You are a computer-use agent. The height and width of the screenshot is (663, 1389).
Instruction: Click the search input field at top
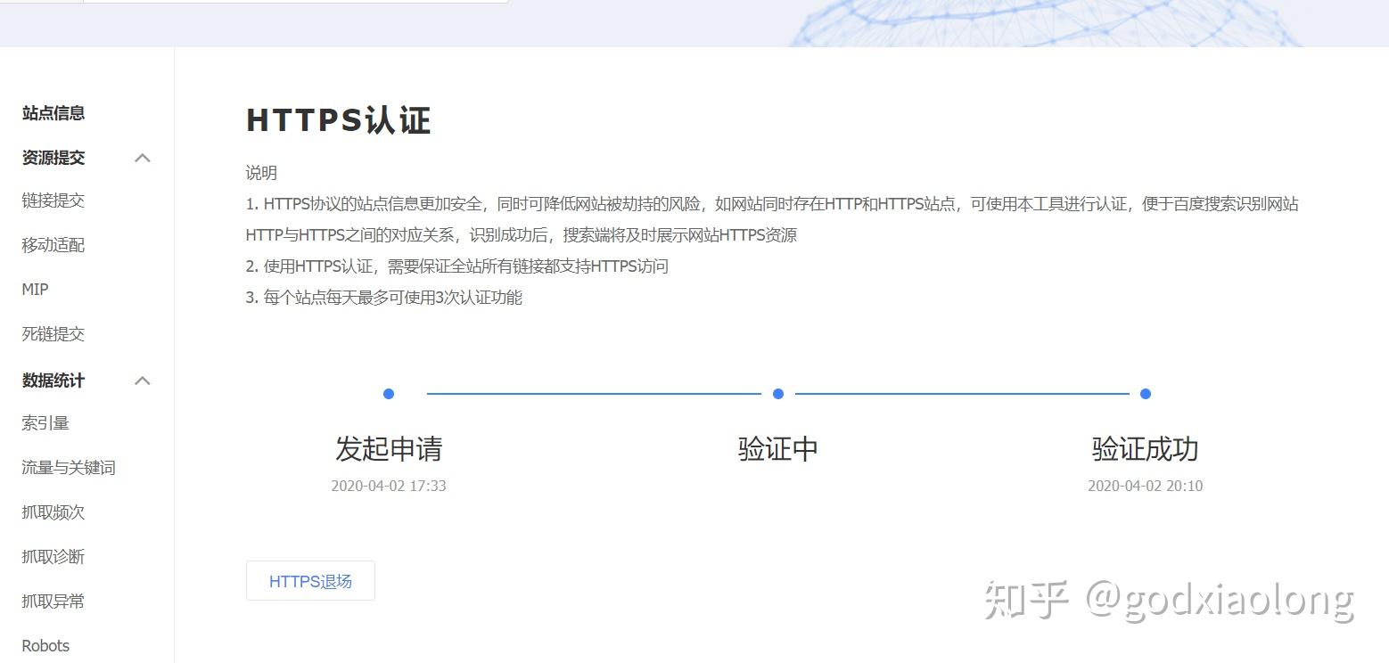pos(294,4)
